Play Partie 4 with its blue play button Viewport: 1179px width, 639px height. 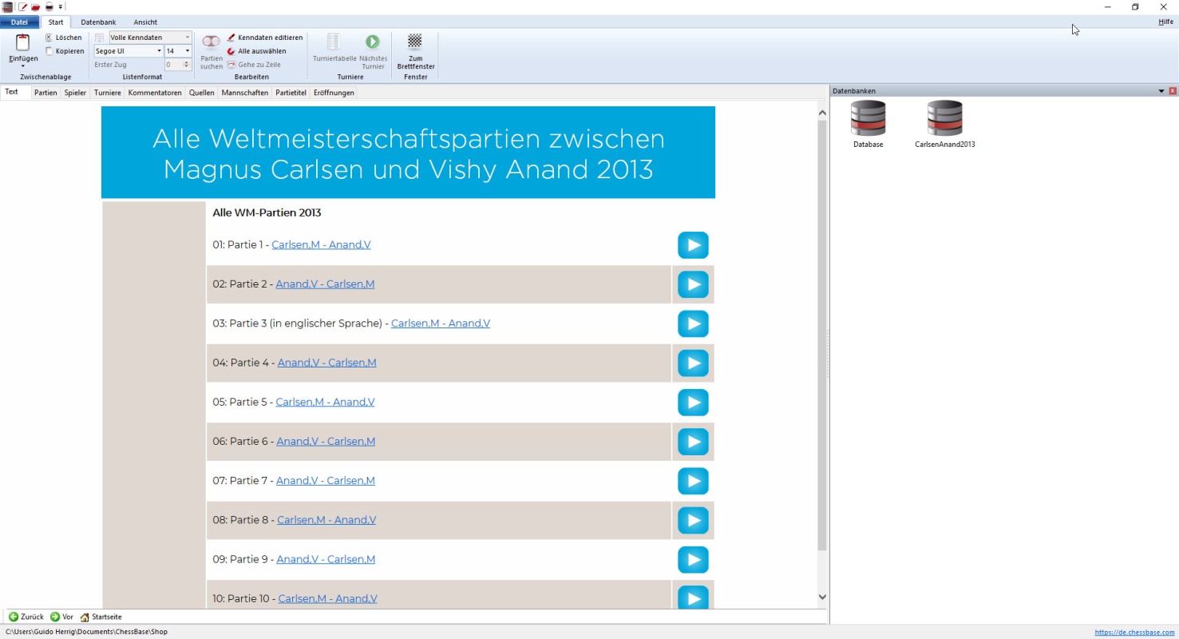tap(693, 363)
